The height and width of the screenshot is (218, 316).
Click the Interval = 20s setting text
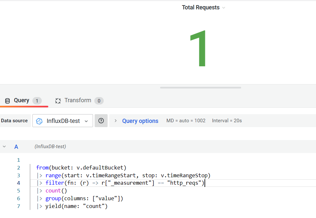click(227, 120)
